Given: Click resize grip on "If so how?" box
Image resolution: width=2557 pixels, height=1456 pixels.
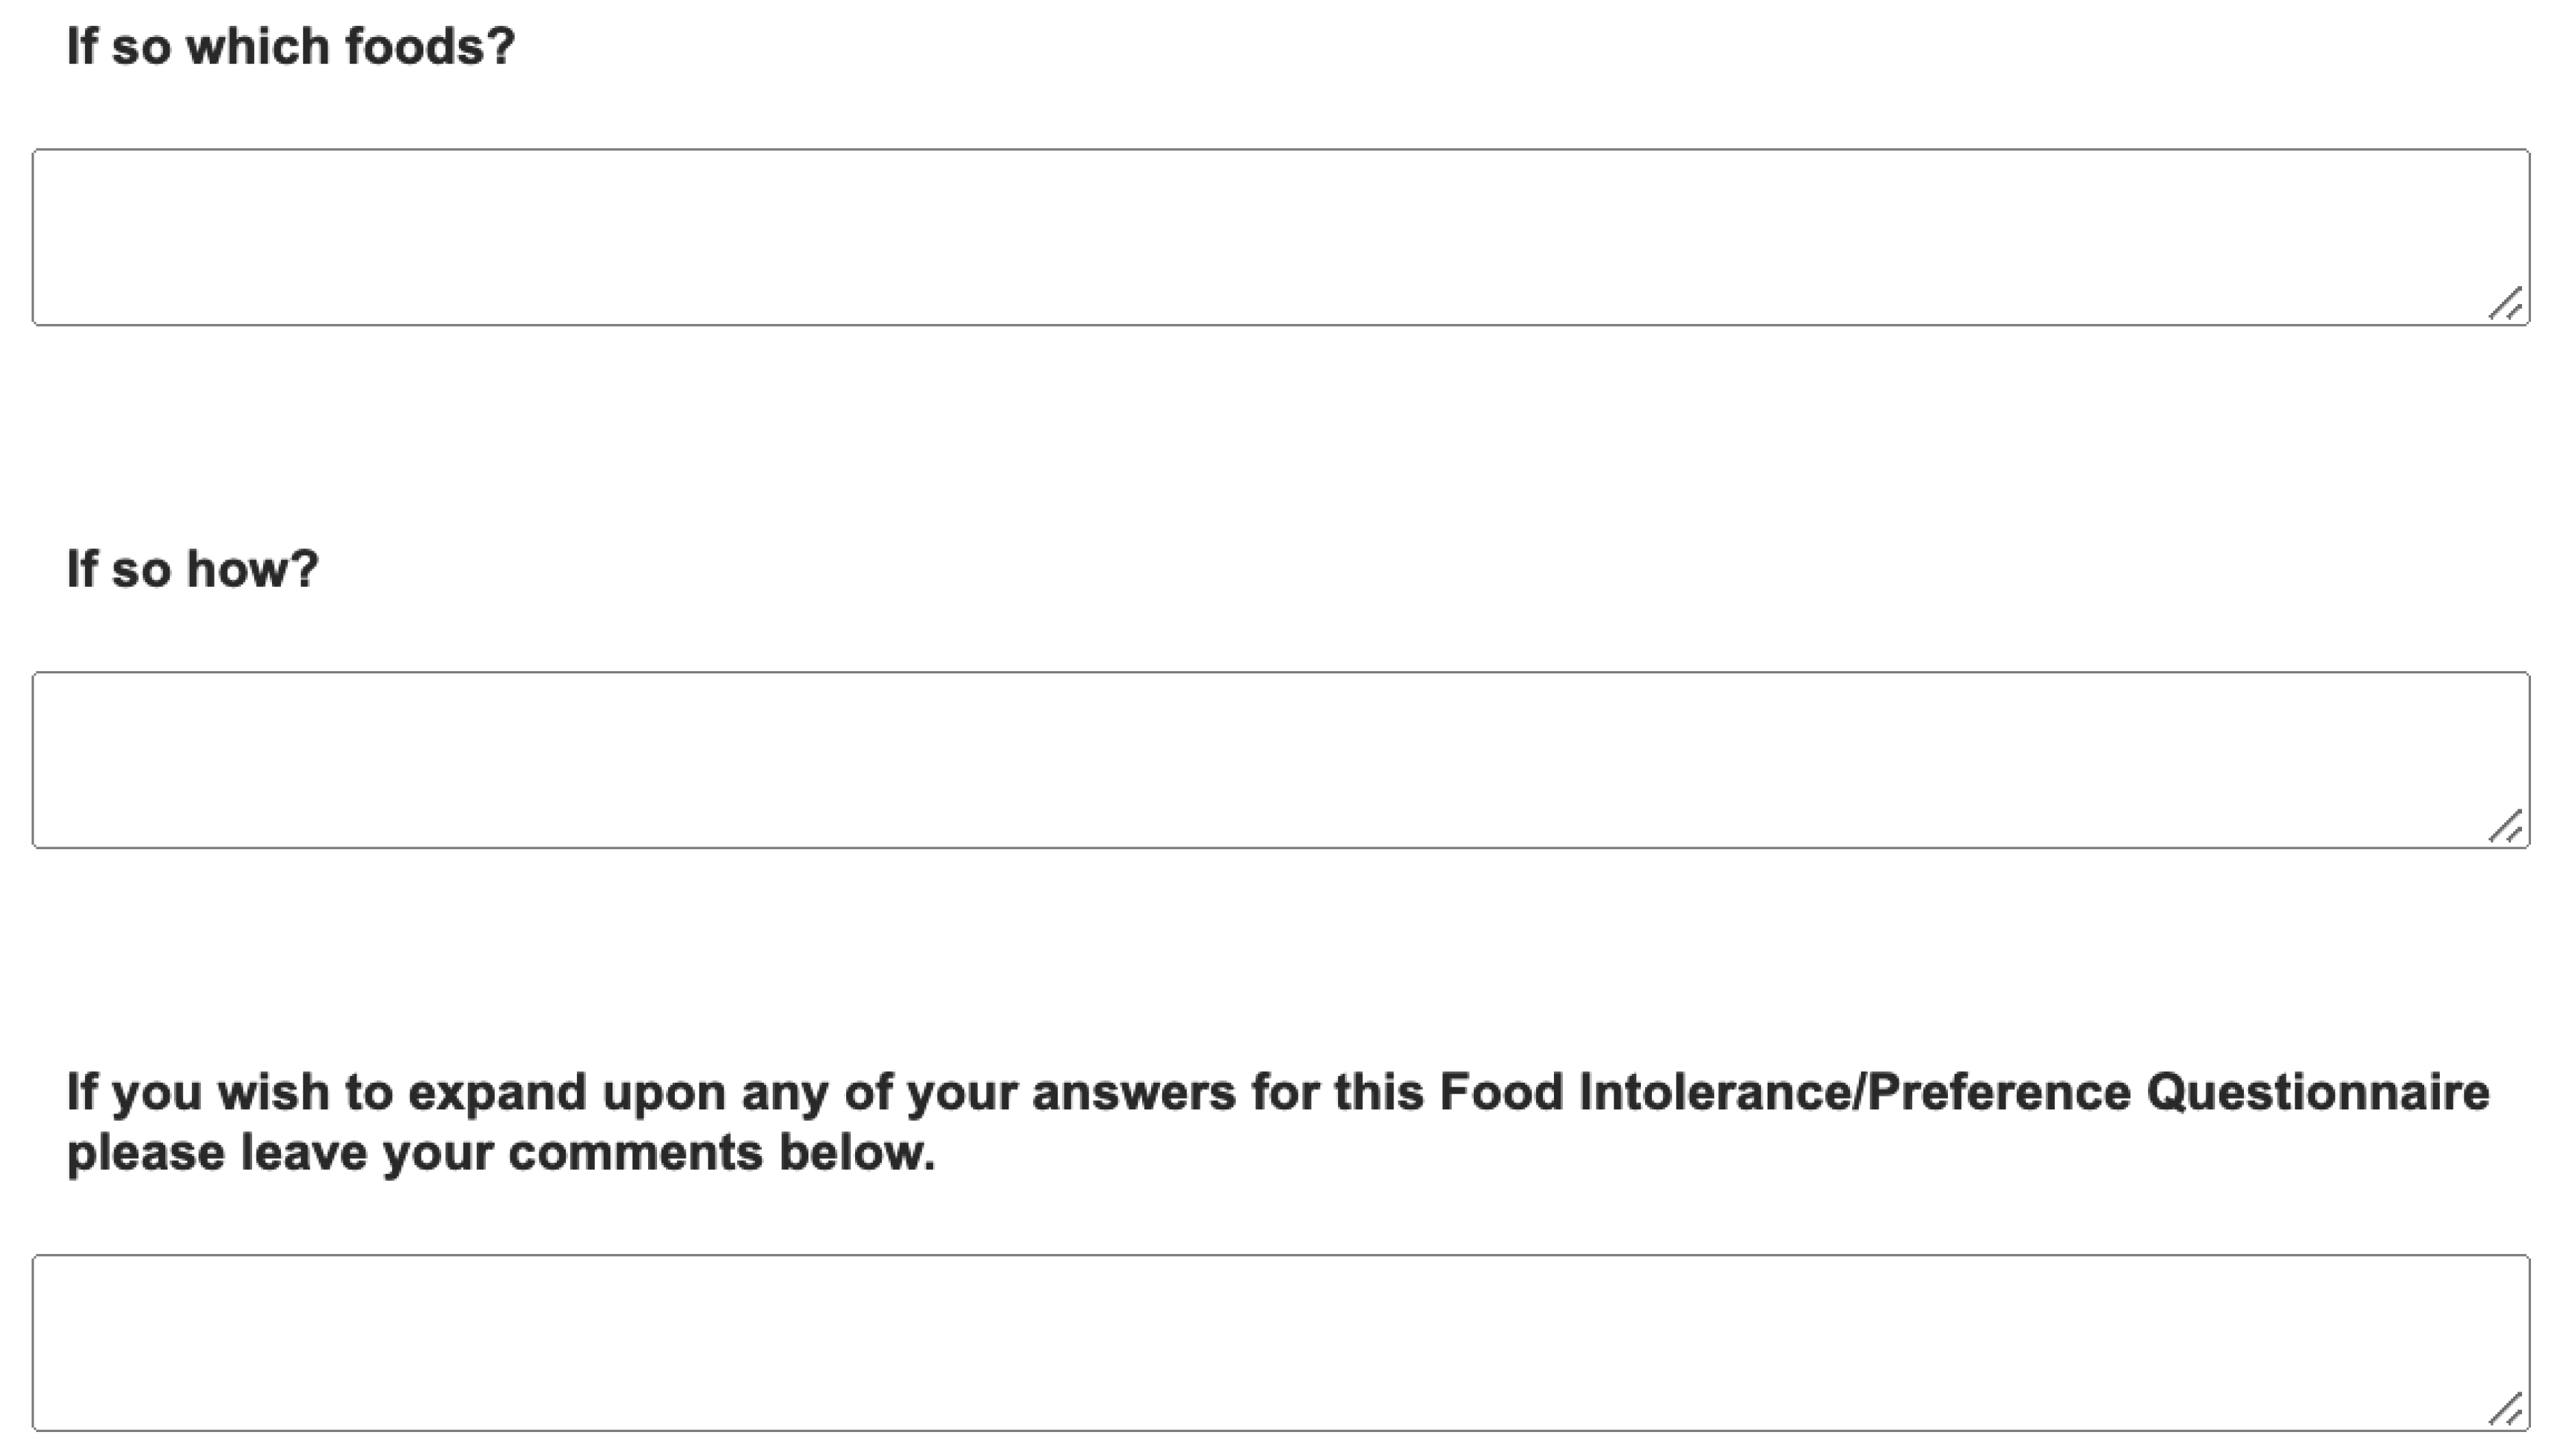Looking at the screenshot, I should click(2508, 828).
